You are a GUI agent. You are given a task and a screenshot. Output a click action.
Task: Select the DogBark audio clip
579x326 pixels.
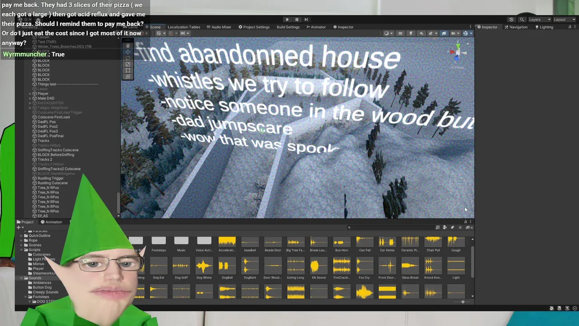pyautogui.click(x=250, y=268)
